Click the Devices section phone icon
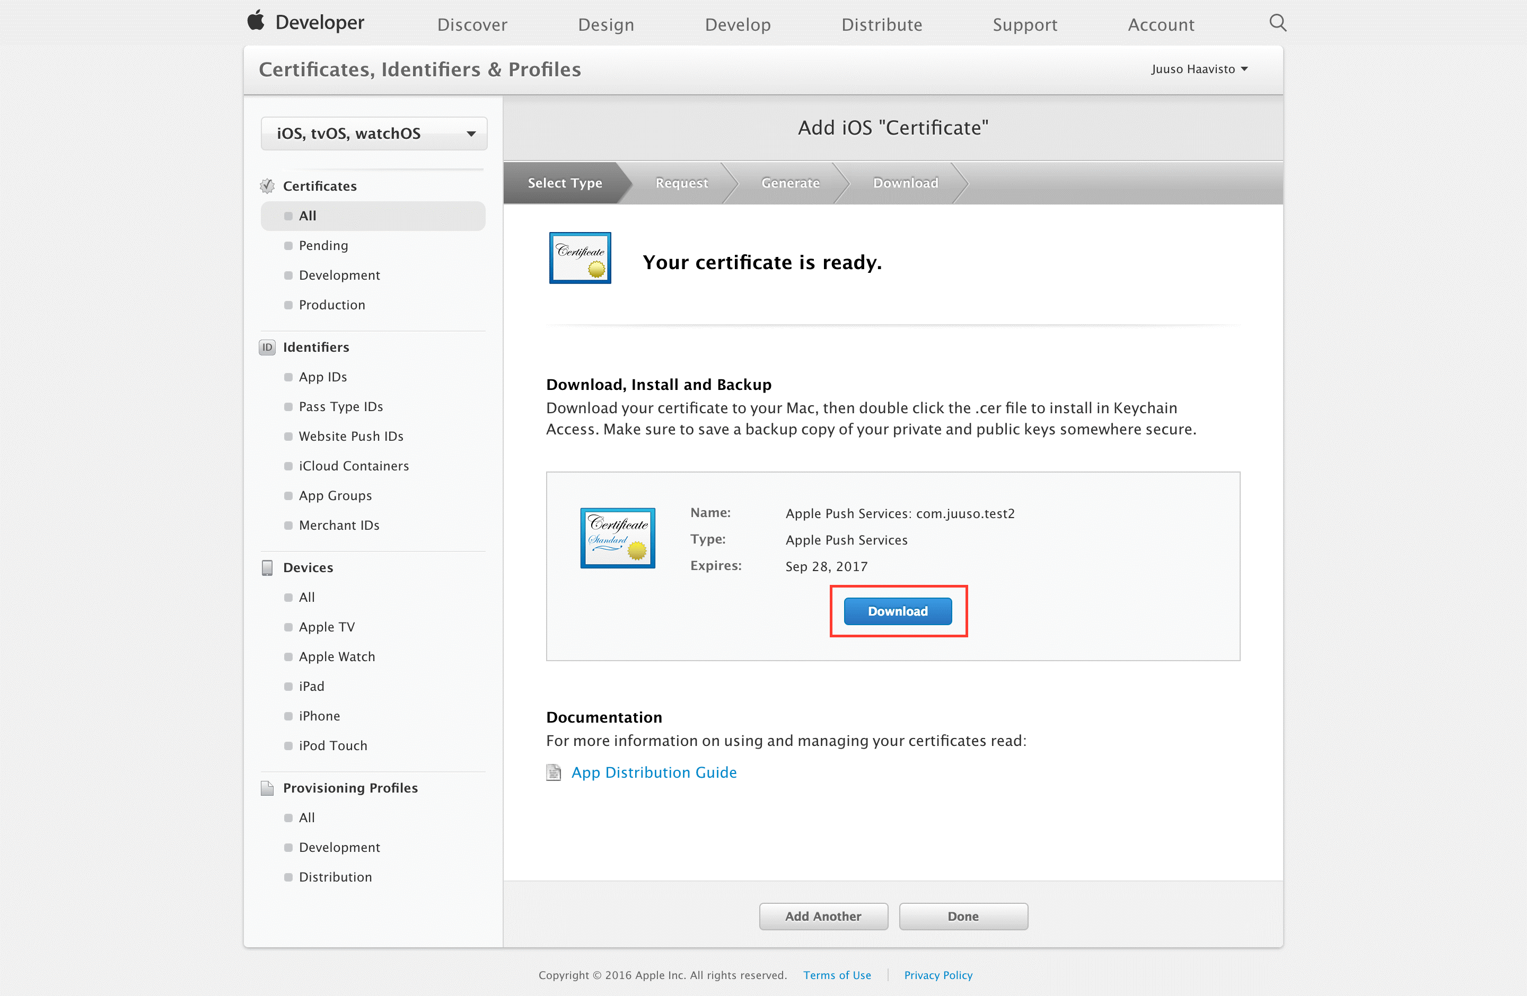 click(268, 567)
